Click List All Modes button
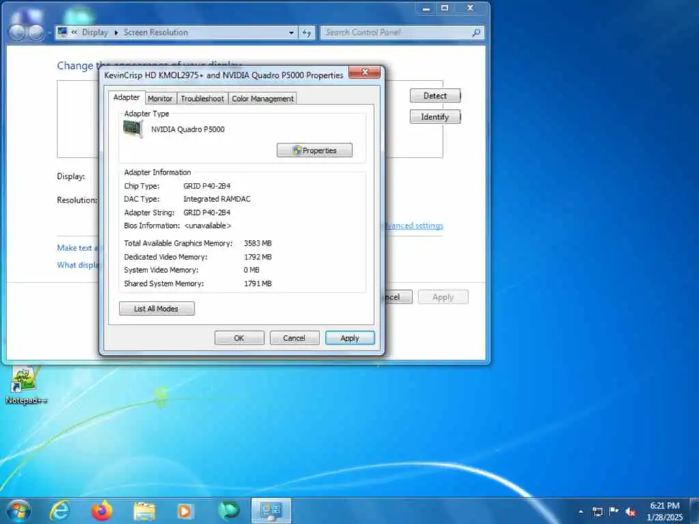This screenshot has height=524, width=699. [156, 308]
